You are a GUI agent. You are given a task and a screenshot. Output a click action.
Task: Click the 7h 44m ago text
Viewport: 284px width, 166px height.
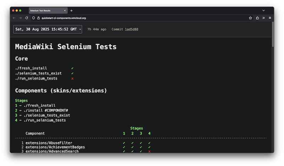pos(97,29)
